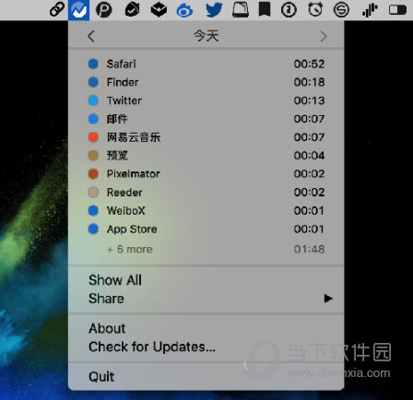Open the circled S menu bar icon
The height and width of the screenshot is (400, 413).
click(341, 10)
